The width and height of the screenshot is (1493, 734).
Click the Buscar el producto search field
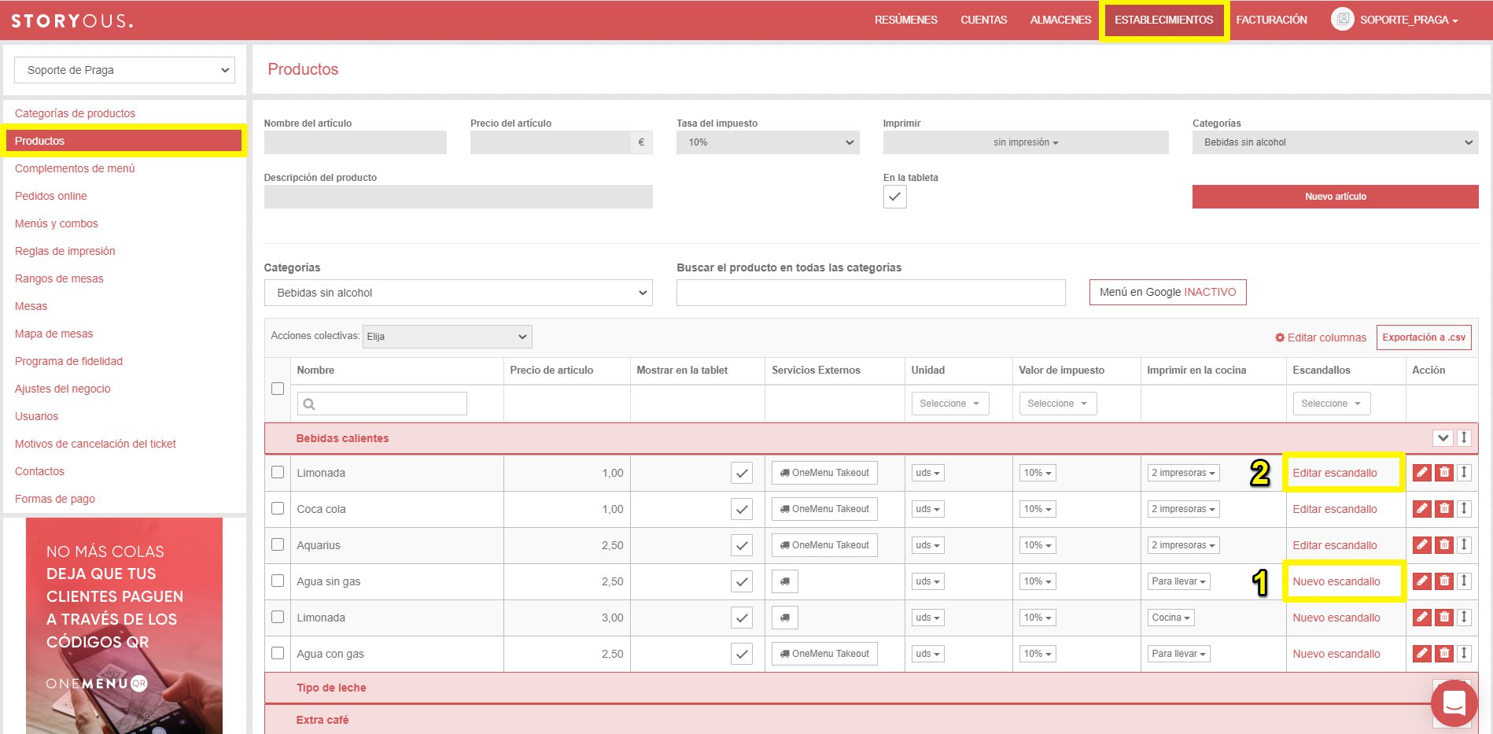pyautogui.click(x=871, y=293)
